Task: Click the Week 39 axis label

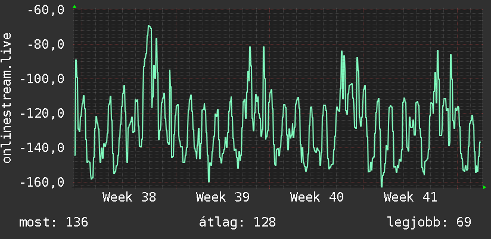Action: click(x=223, y=197)
